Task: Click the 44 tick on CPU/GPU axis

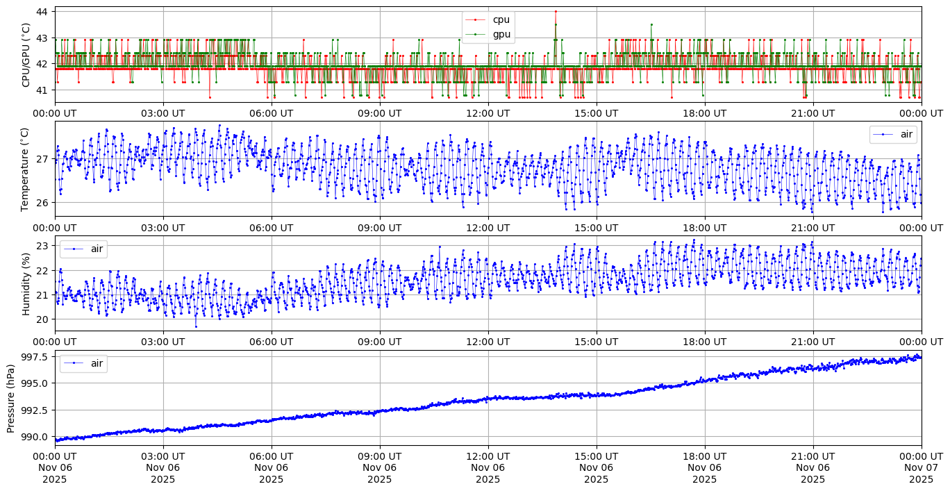Action: [x=42, y=12]
